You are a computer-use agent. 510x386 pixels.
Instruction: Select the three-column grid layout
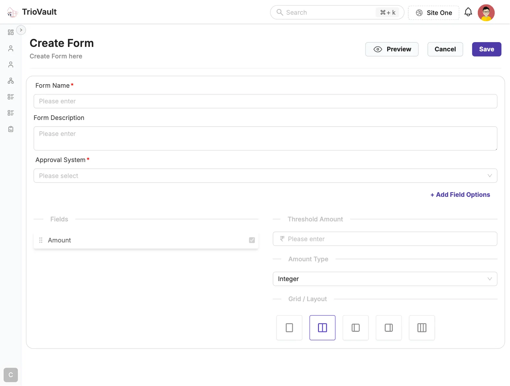point(422,328)
